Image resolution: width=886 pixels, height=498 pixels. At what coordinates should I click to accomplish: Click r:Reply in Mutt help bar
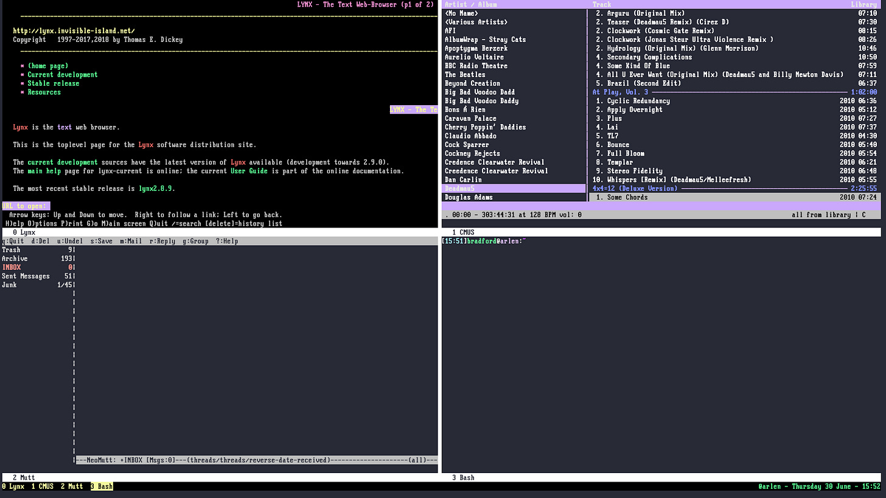[x=162, y=241]
